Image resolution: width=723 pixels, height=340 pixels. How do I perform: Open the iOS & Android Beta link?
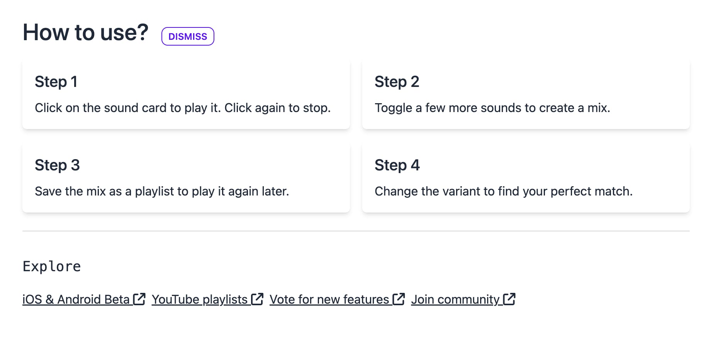(x=76, y=299)
